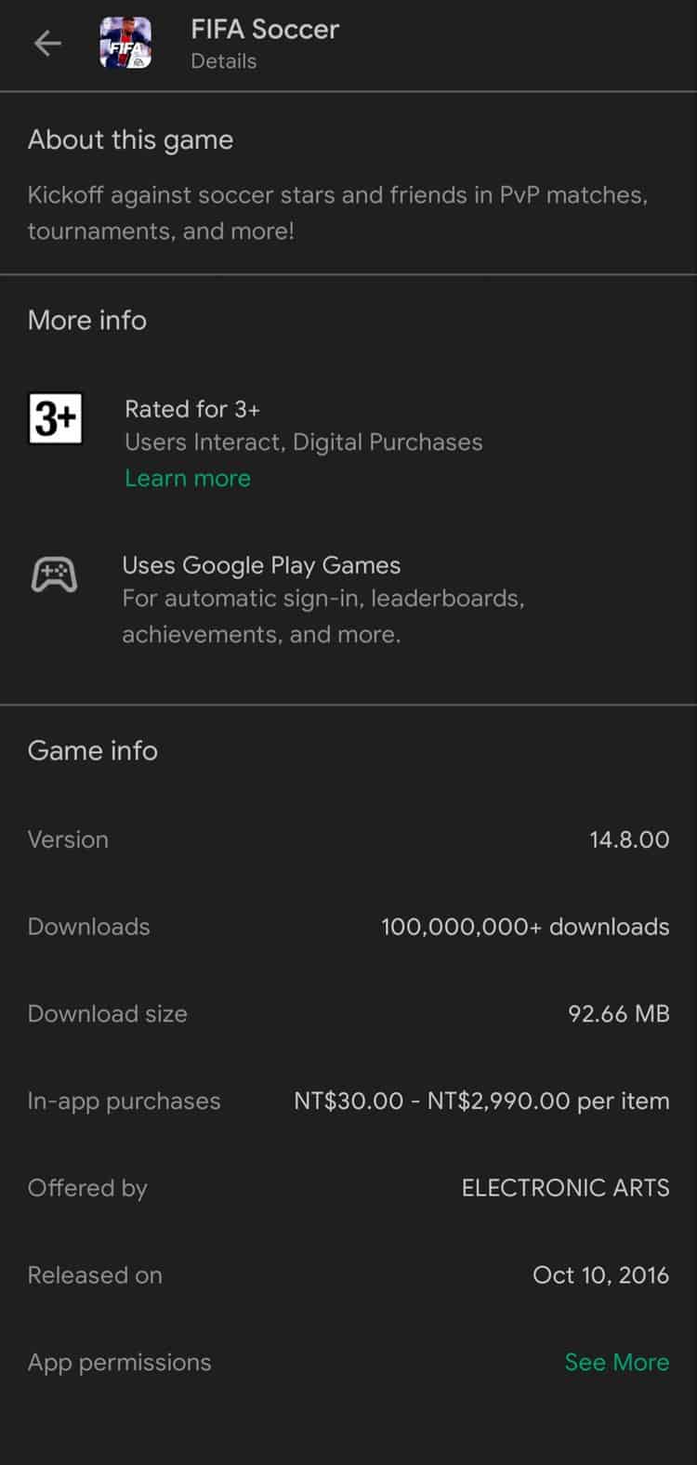Open the Learn more link
This screenshot has width=697, height=1465.
[188, 478]
